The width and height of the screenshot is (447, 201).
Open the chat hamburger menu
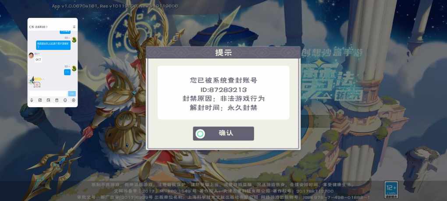74,27
